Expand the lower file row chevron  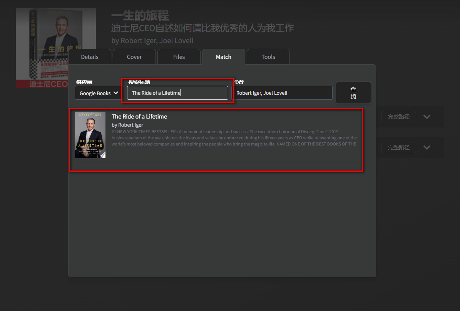click(427, 147)
